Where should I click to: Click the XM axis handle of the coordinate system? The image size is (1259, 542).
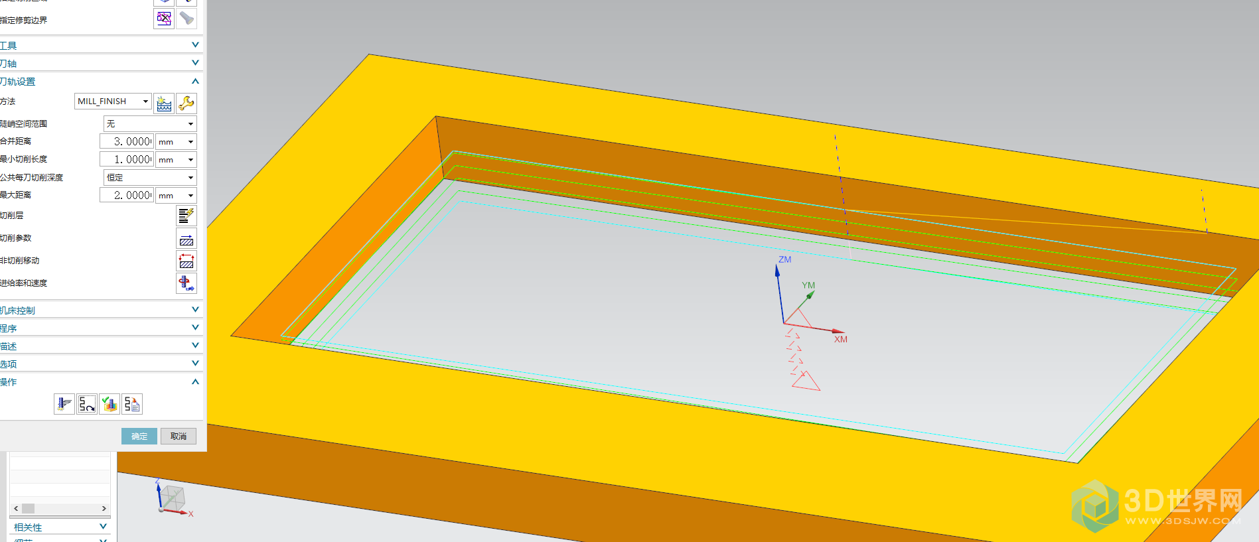(840, 331)
